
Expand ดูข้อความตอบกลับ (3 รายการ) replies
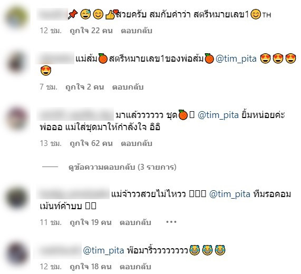[x=122, y=167]
